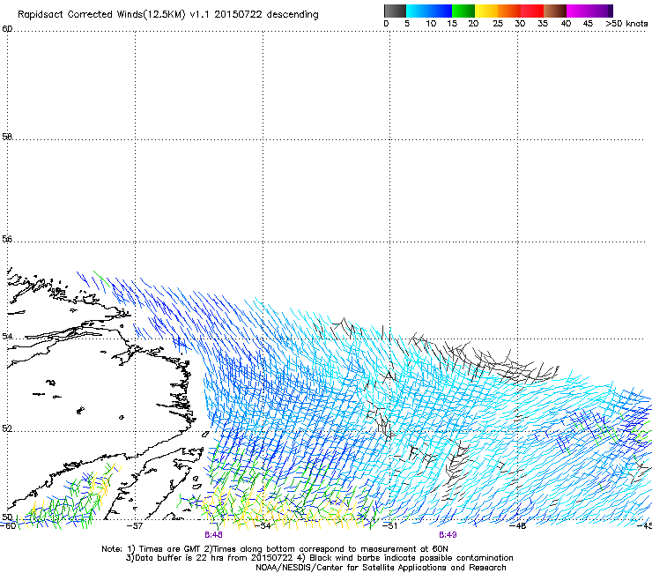
Task: Click the '40' label under the color bar
Action: (566, 24)
